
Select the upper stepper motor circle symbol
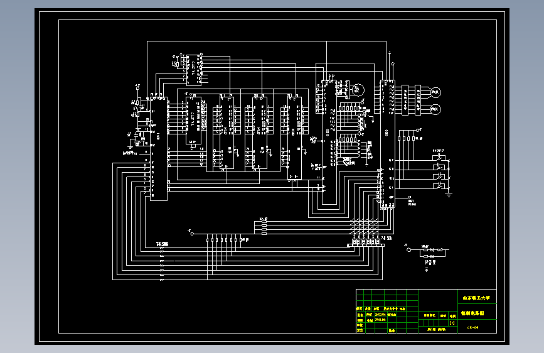coord(435,92)
